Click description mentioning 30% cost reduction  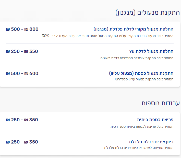107,36
